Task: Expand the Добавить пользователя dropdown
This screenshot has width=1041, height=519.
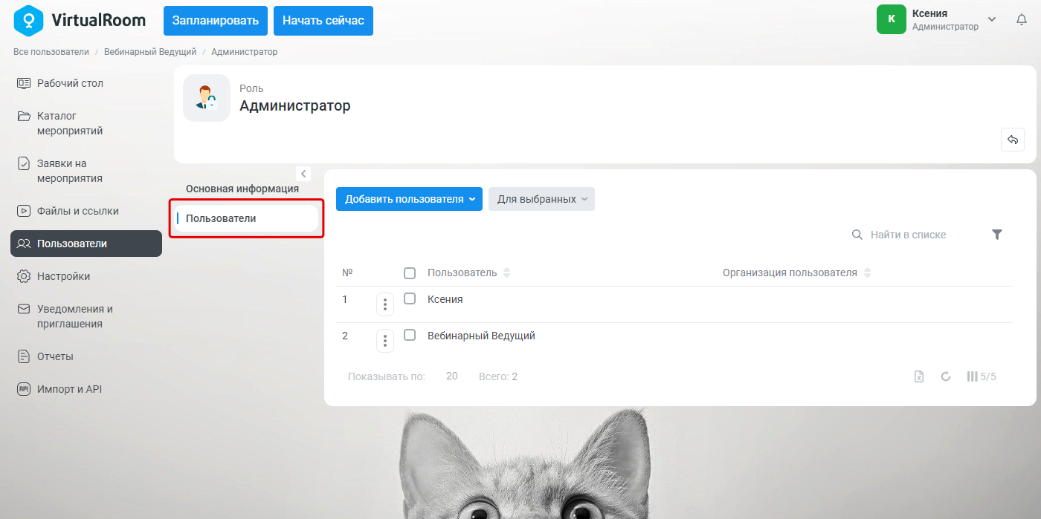Action: click(x=409, y=199)
